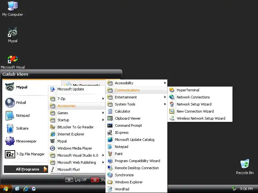Open Network Connections
Screen dimensions: 258x193
pos(200,97)
